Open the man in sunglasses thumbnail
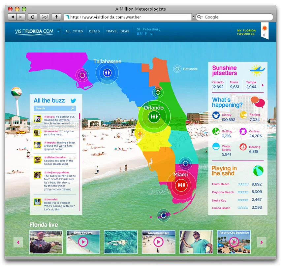 pyautogui.click(x=196, y=242)
